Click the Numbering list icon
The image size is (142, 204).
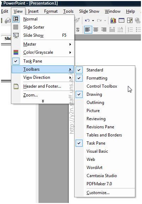pyautogui.click(x=130, y=30)
